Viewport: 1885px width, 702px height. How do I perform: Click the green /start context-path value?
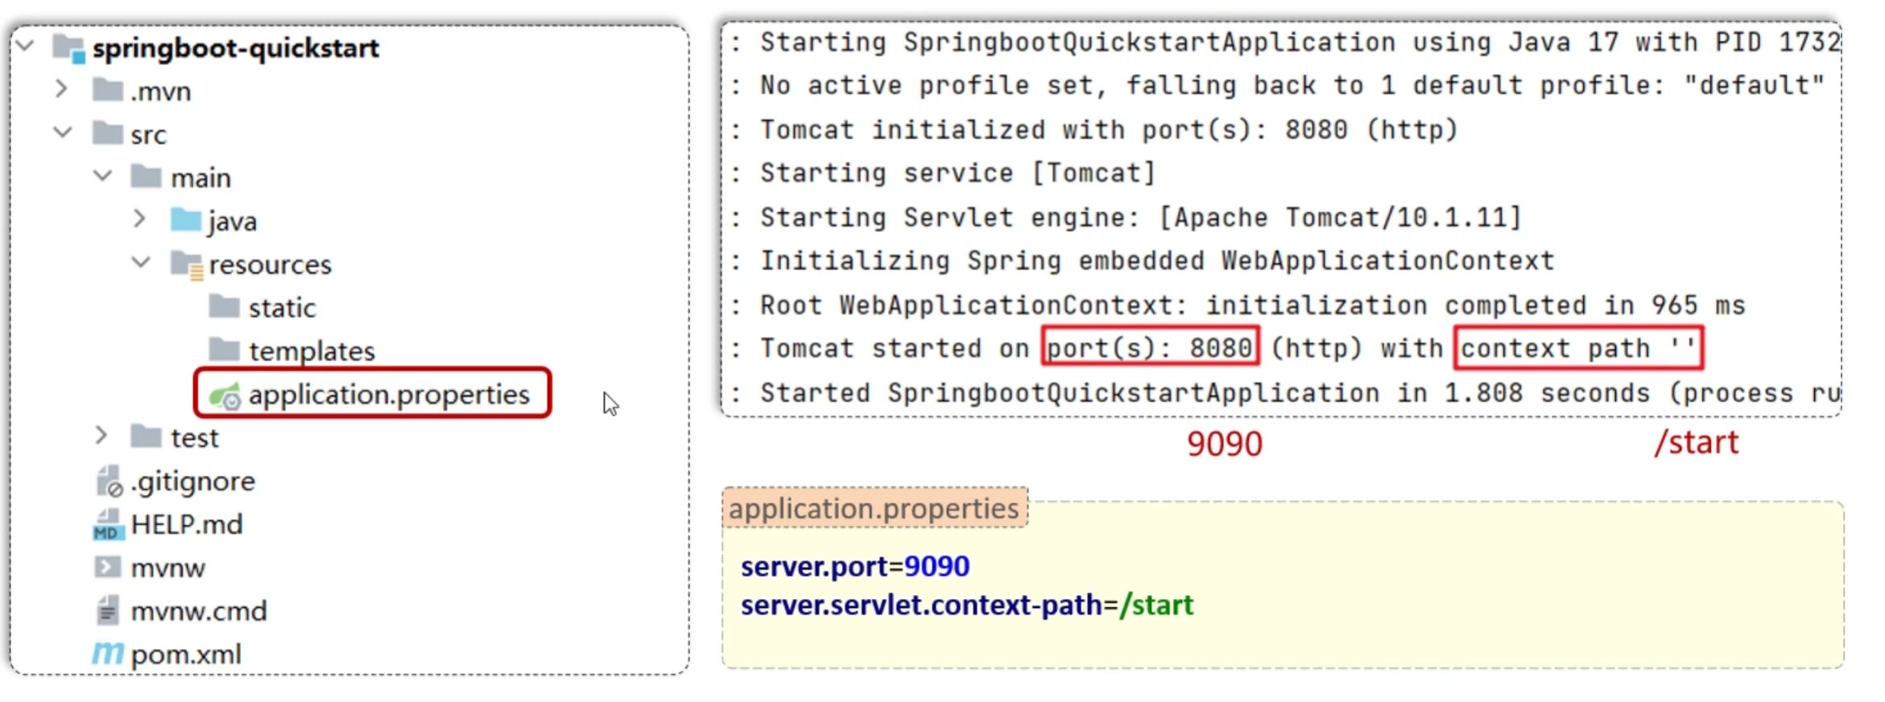click(1157, 605)
